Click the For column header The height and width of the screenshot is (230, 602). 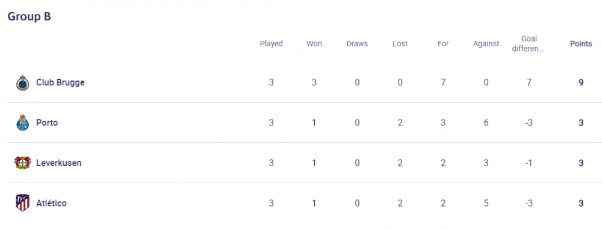pos(443,44)
